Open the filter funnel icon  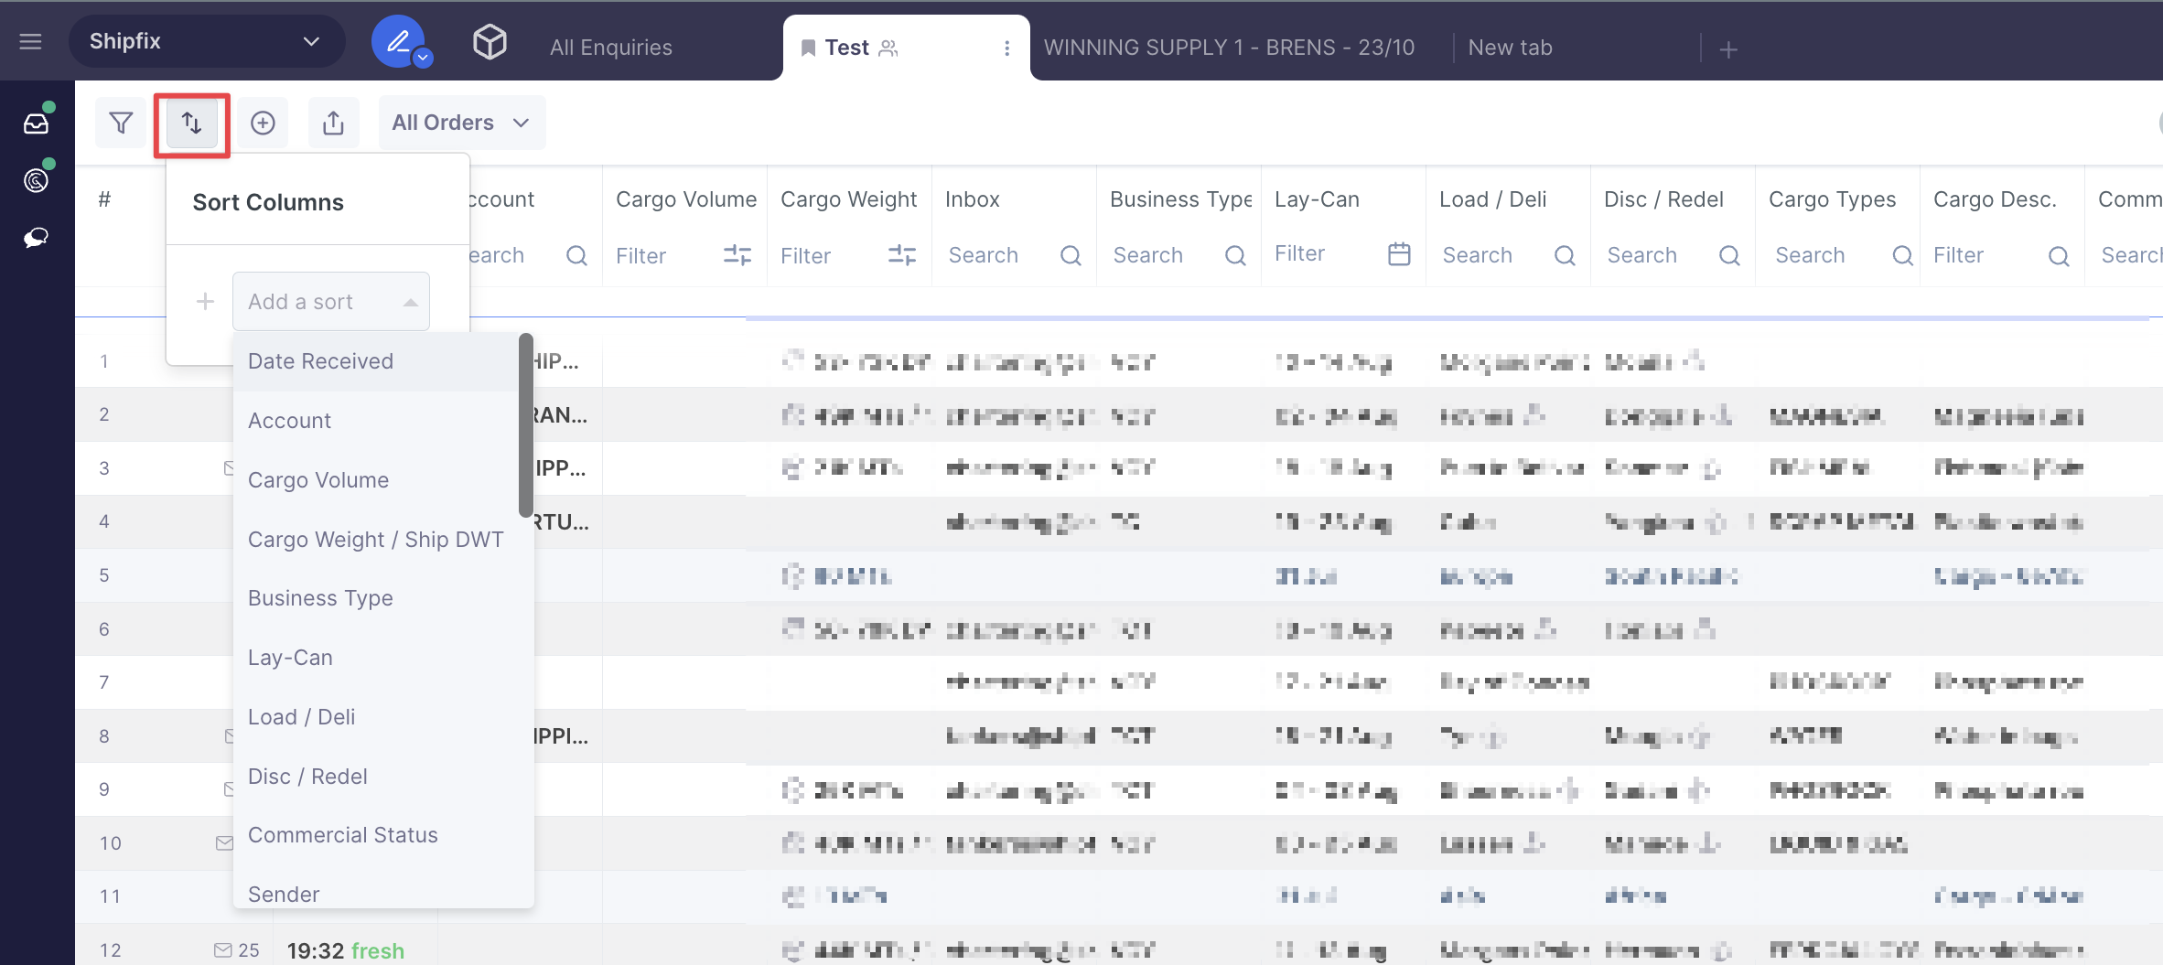121,123
